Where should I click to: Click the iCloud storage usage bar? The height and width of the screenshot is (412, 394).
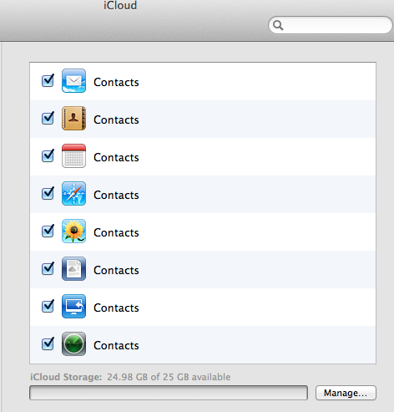pos(169,393)
